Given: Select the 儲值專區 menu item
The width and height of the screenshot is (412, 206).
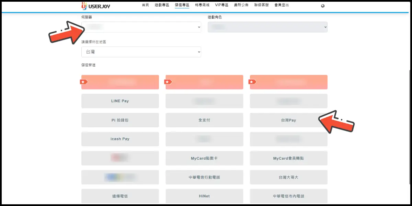Looking at the screenshot, I should tap(182, 5).
